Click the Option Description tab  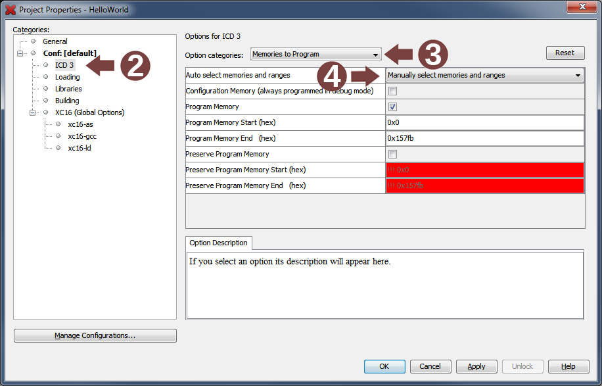[218, 243]
